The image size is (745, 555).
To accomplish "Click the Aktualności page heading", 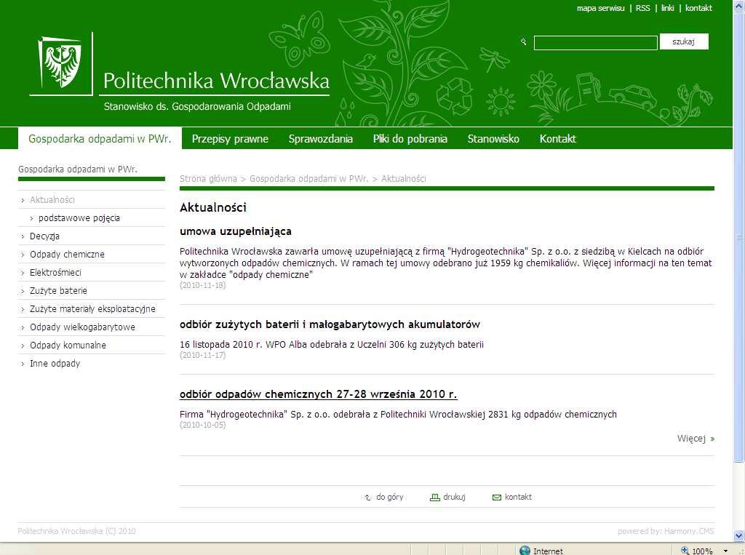I will (213, 207).
